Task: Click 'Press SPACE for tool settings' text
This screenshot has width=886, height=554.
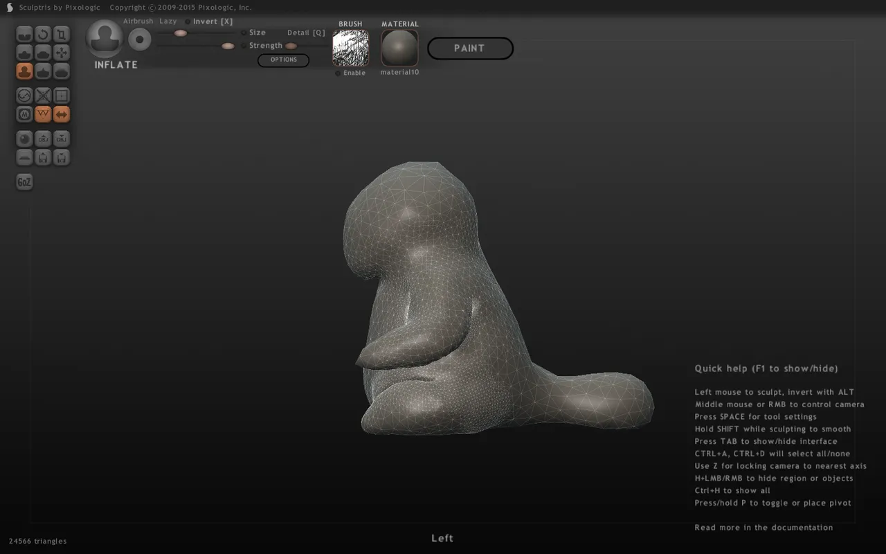Action: pyautogui.click(x=755, y=417)
